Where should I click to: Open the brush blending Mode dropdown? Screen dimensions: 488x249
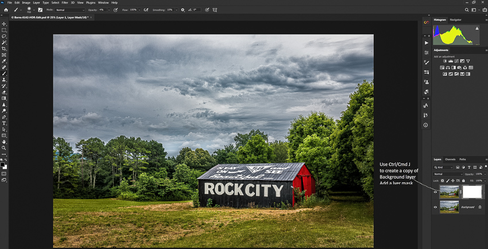click(x=69, y=10)
